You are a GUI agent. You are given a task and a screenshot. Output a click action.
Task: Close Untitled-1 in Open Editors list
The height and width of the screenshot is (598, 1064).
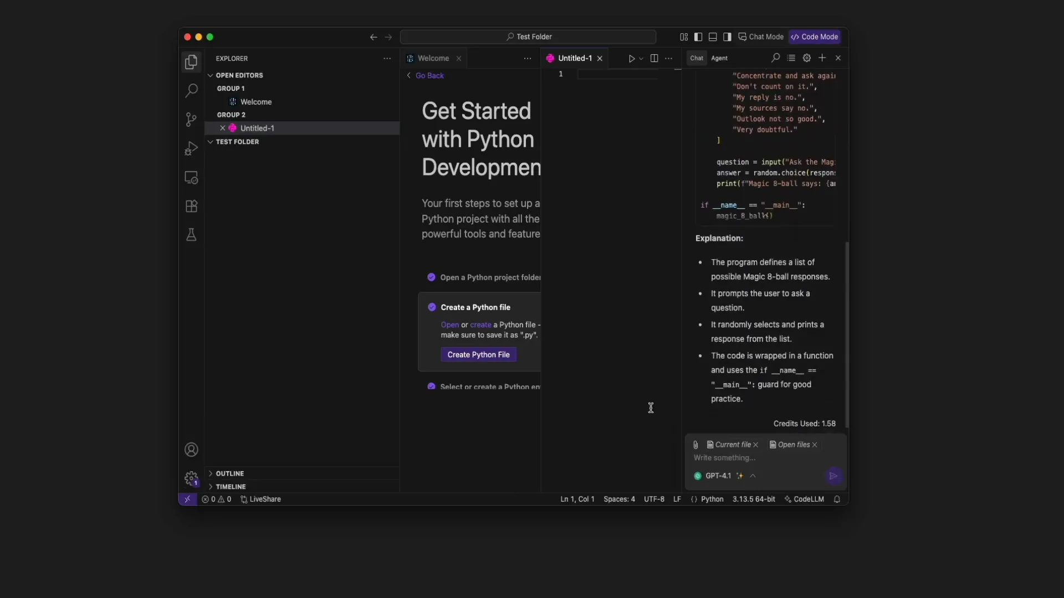click(222, 128)
